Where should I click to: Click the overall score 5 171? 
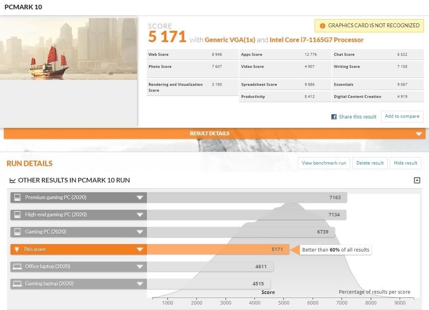[x=167, y=37]
